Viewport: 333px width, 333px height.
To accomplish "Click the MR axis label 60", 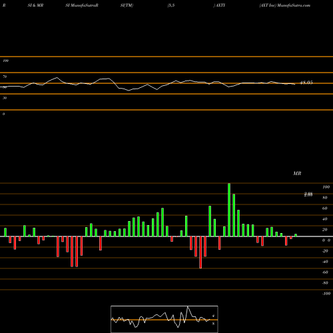I will coord(325,208).
